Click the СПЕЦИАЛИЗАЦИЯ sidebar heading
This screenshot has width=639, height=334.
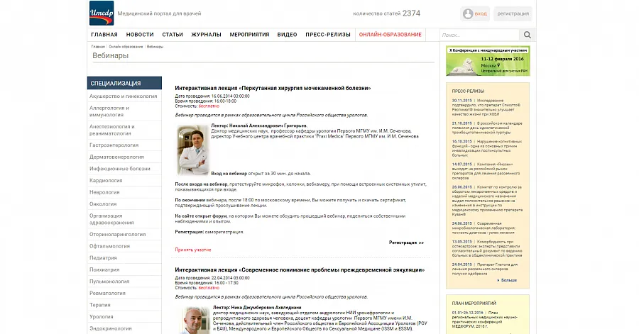124,83
